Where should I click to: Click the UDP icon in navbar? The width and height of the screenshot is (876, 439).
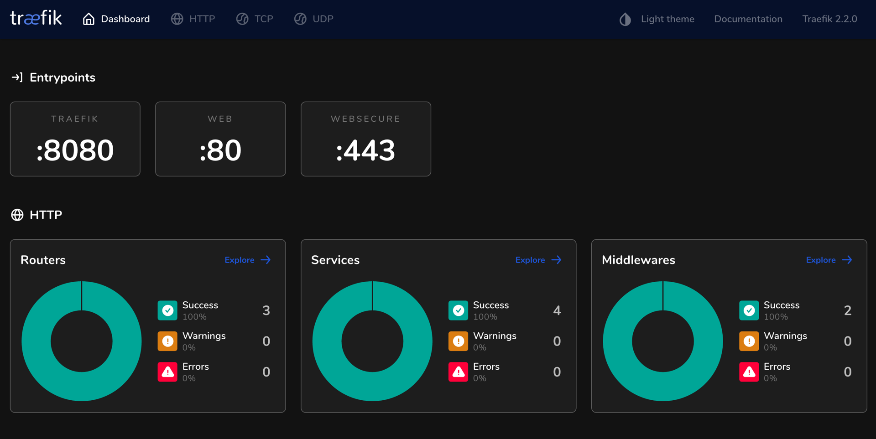pyautogui.click(x=300, y=19)
